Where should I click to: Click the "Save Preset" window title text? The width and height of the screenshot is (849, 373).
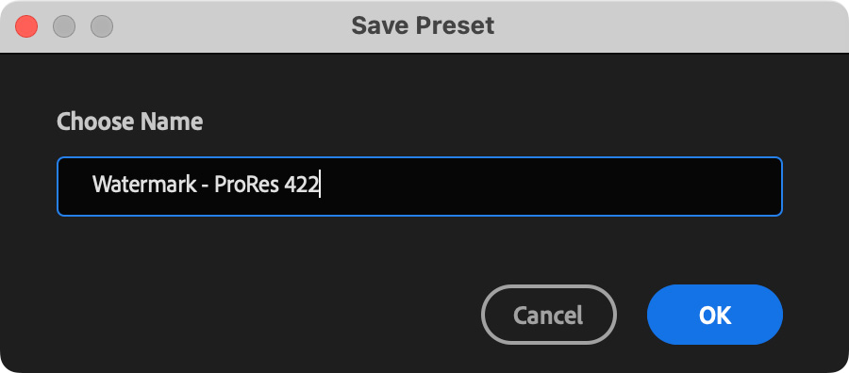pos(423,25)
